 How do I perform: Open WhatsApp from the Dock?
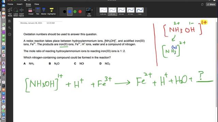(3, 111)
